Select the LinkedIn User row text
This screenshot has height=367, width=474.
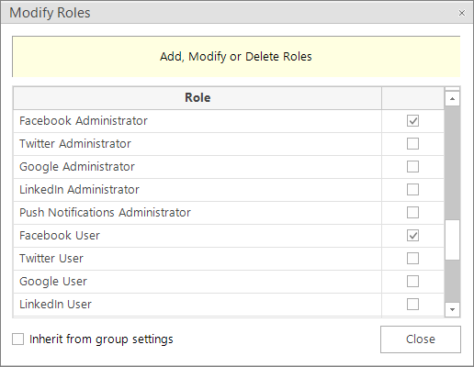[55, 305]
